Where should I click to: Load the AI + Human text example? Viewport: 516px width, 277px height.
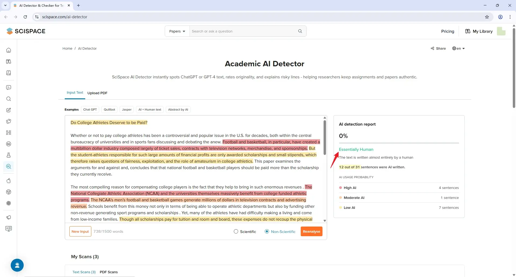[x=150, y=110]
